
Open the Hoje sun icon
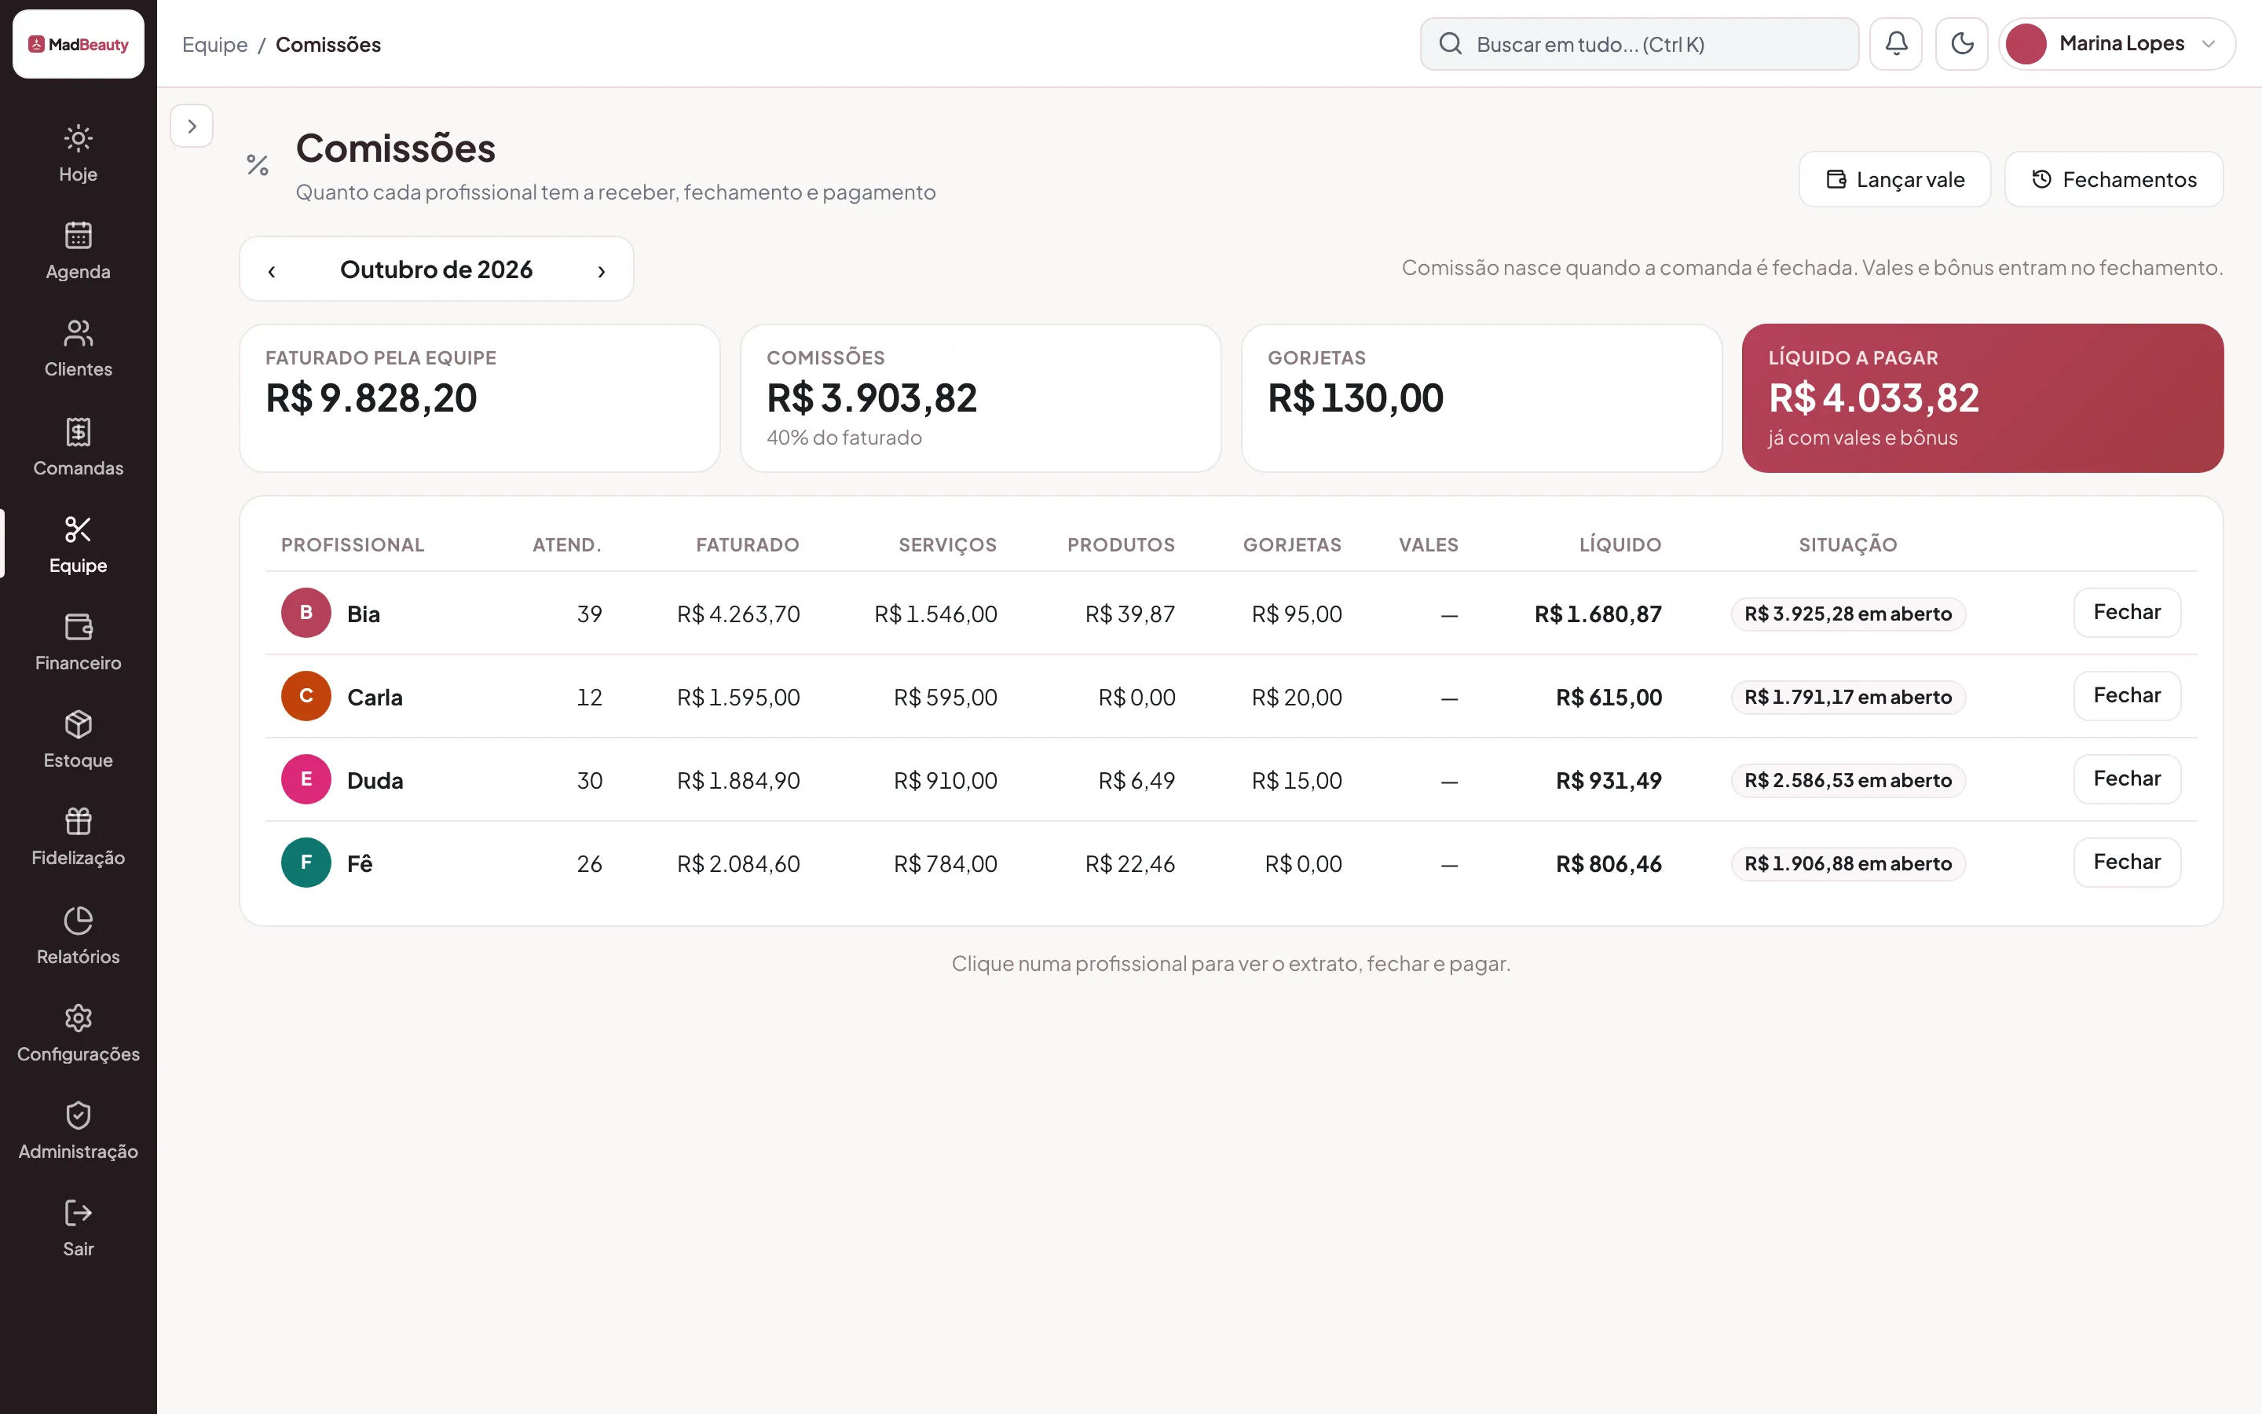[78, 138]
